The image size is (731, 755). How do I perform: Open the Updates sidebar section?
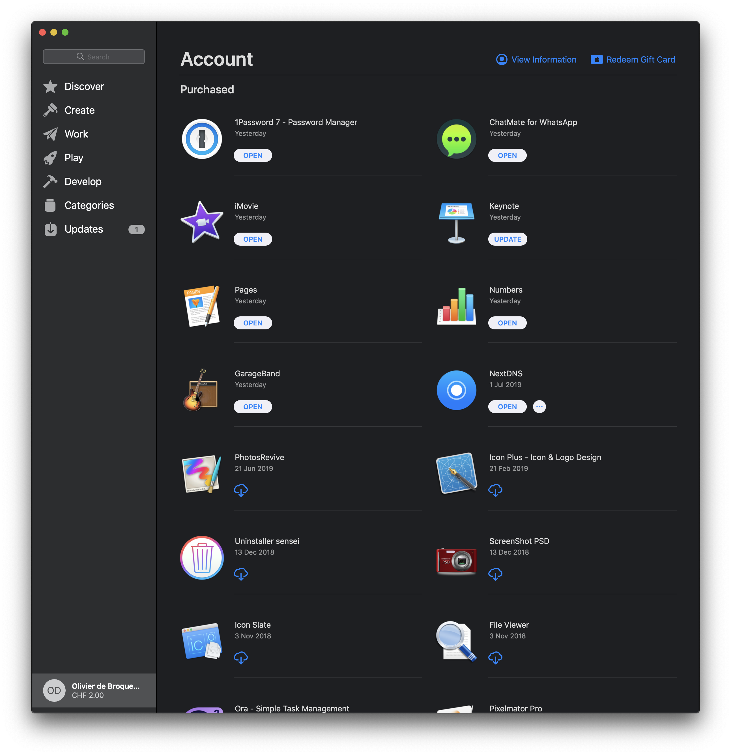(x=83, y=229)
